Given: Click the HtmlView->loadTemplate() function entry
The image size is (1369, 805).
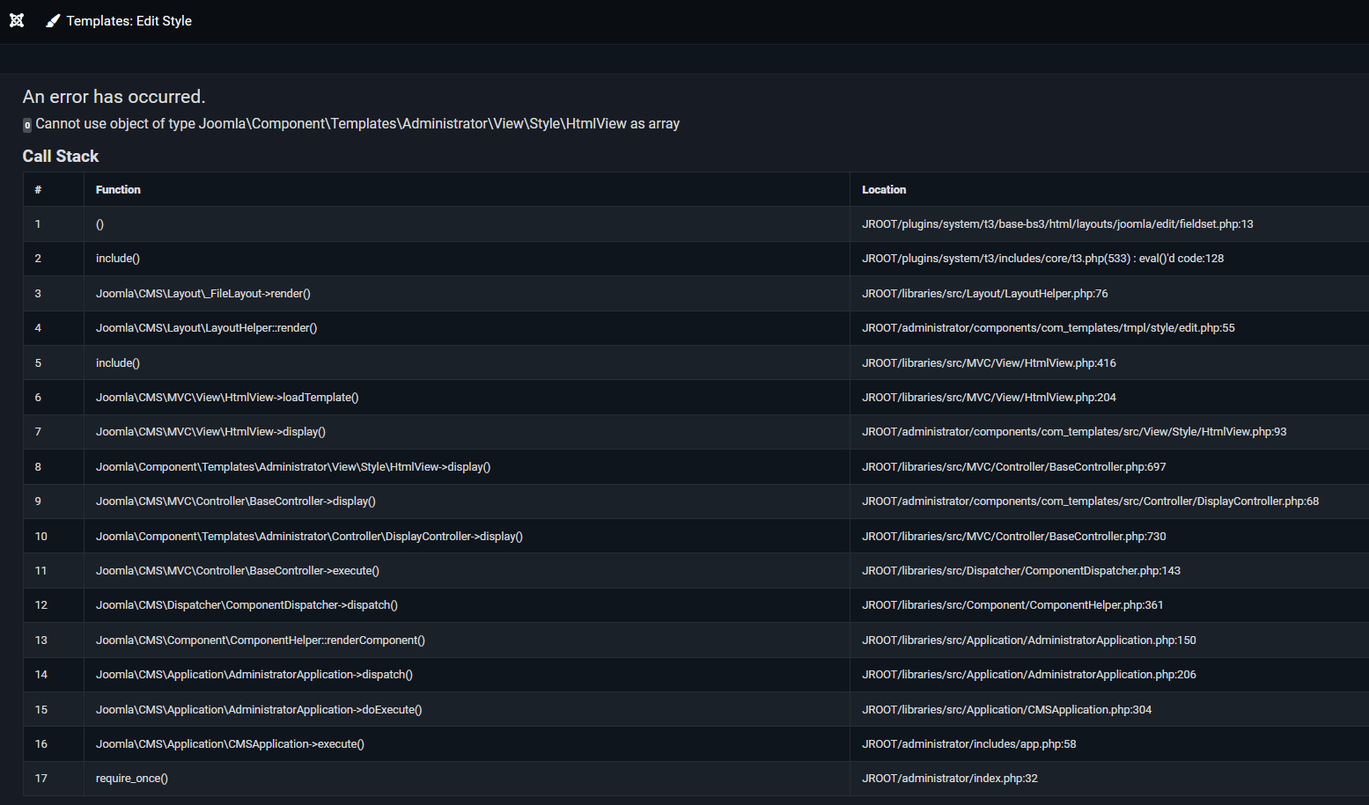Looking at the screenshot, I should (x=227, y=398).
